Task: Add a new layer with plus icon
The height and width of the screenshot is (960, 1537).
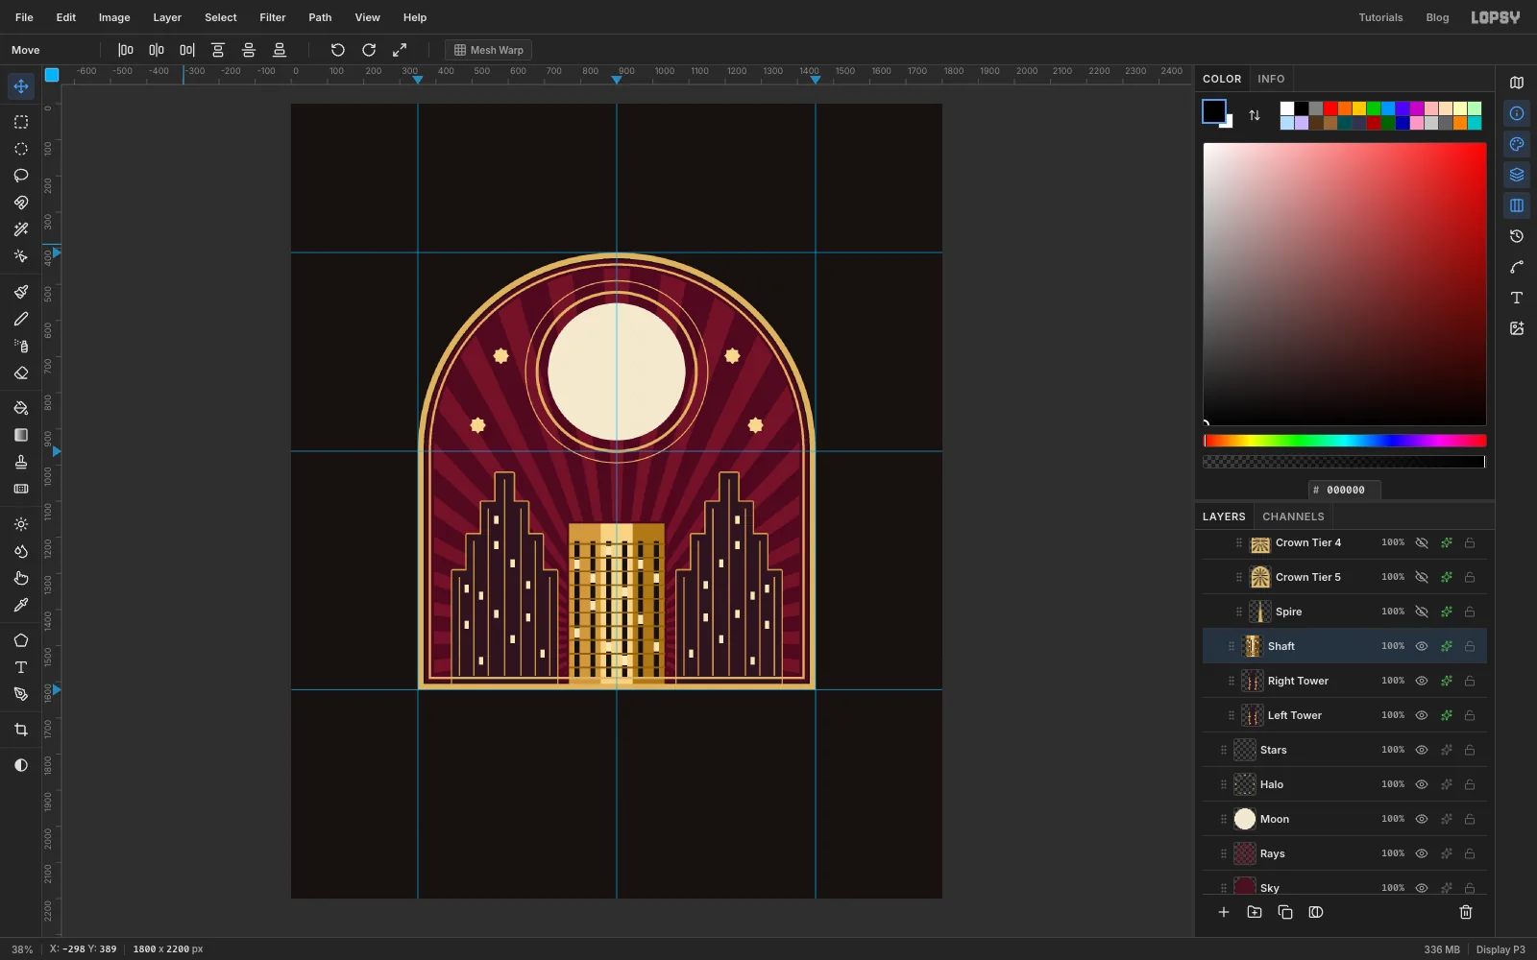Action: click(x=1224, y=912)
